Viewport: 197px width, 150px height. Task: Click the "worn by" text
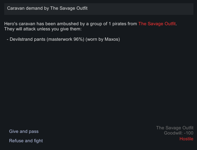click(x=95, y=39)
